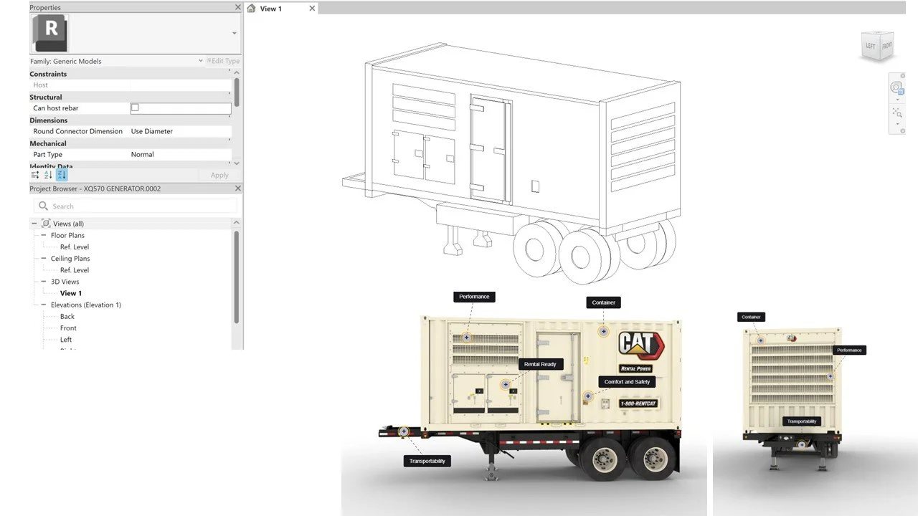Screen dimensions: 918x516
Task: Click the Rental Ready label
Action: [x=540, y=364]
